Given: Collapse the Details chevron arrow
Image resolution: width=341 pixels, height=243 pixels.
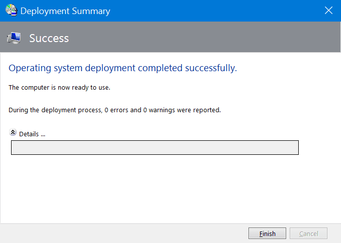Looking at the screenshot, I should coord(13,133).
